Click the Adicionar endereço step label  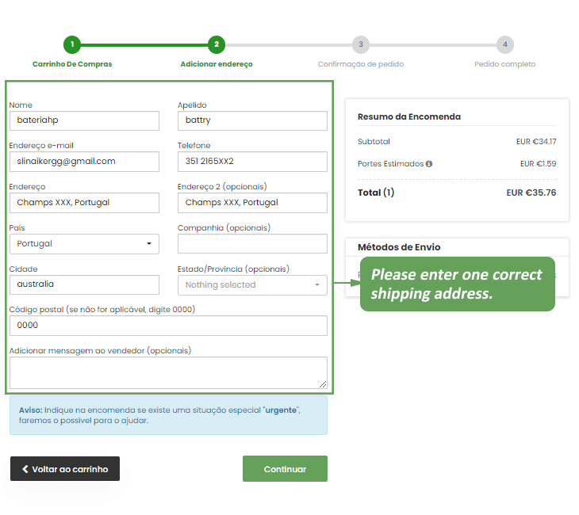[217, 64]
